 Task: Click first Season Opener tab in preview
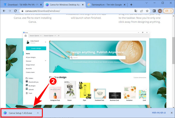point(34,36)
